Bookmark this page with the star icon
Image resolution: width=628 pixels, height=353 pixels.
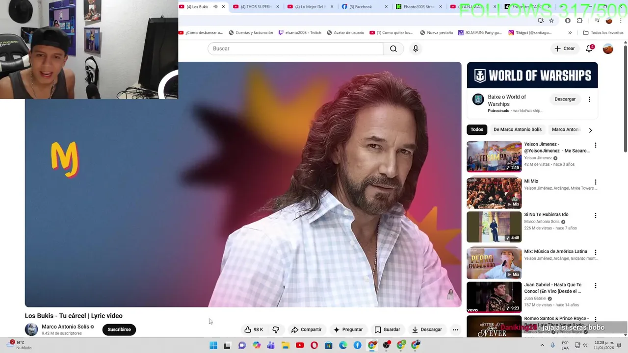(551, 21)
